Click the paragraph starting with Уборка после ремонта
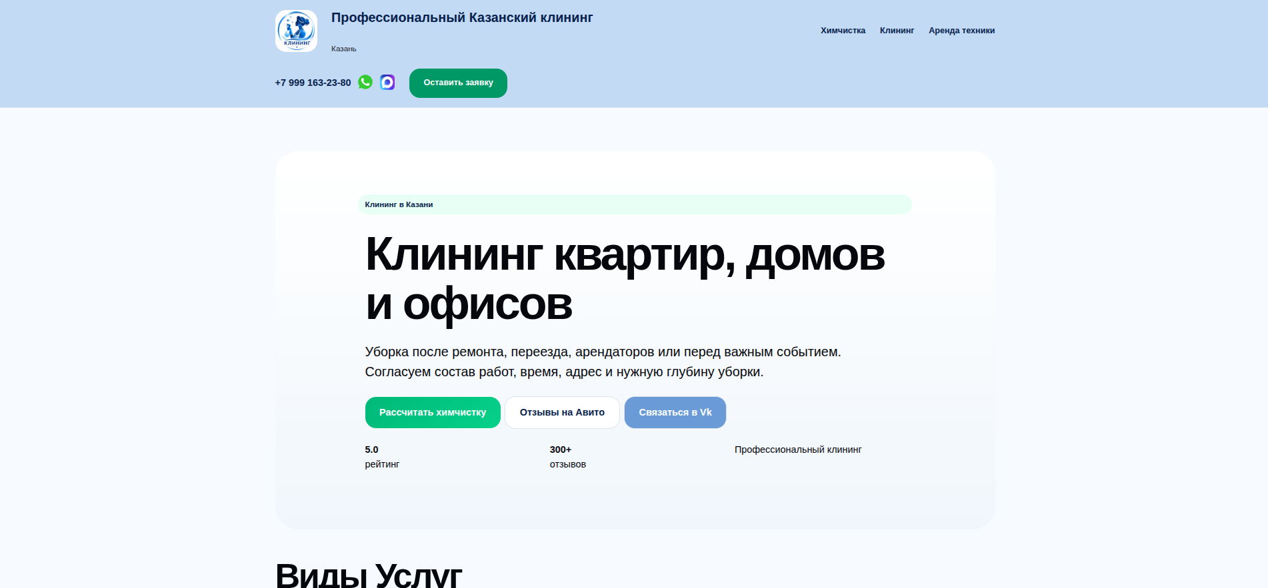Screen dimensions: 1268x588 click(x=603, y=362)
